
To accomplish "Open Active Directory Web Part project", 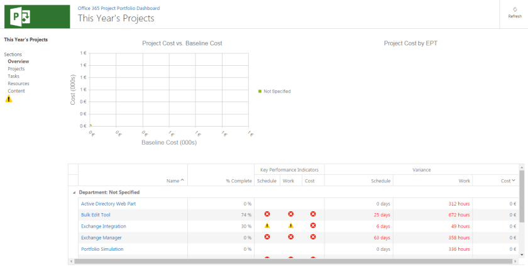I will [x=108, y=204].
